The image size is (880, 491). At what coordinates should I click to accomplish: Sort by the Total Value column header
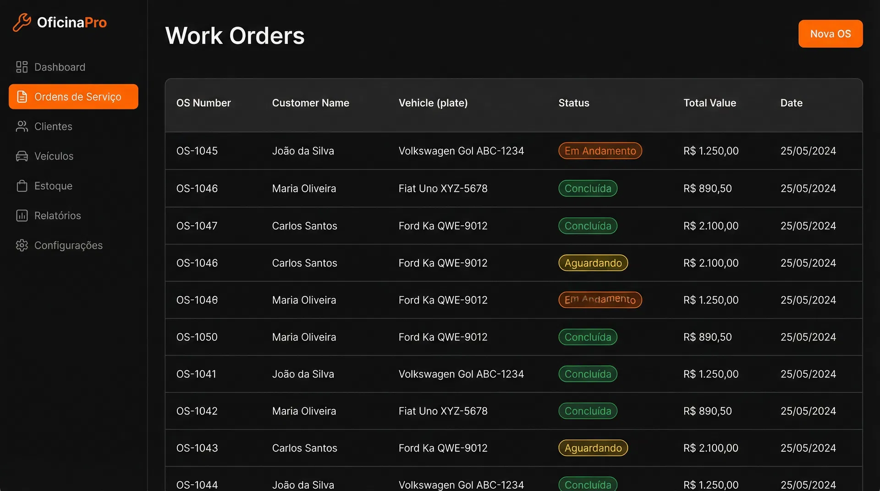tap(709, 103)
